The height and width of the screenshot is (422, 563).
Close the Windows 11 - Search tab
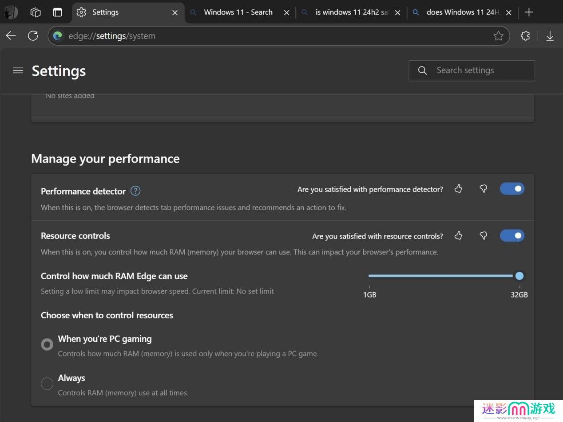[x=286, y=13]
